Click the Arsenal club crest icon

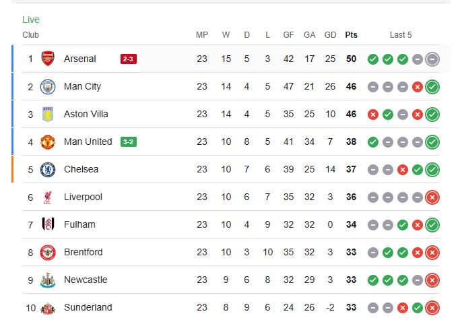click(48, 59)
